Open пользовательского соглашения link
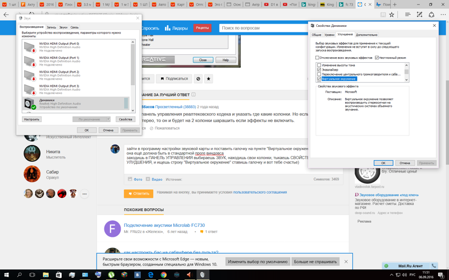This screenshot has width=449, height=280. (x=260, y=192)
